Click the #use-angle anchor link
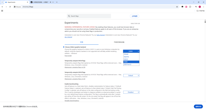This screenshot has width=206, height=111. (68, 56)
